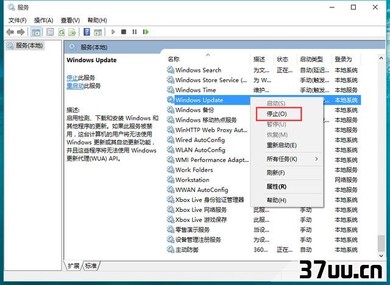Toggle the show/hide console tree icon
The height and width of the screenshot is (285, 390).
tap(36, 32)
